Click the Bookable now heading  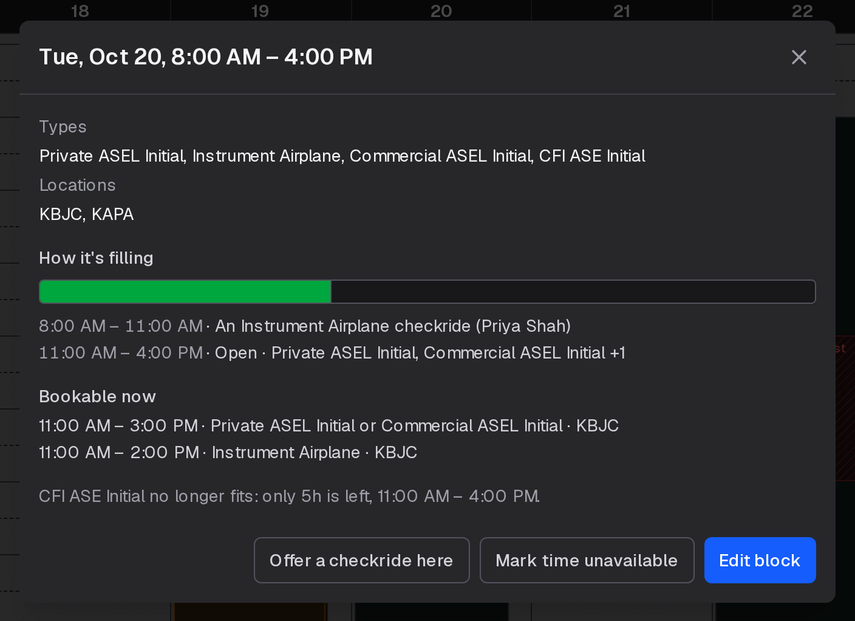tap(97, 397)
